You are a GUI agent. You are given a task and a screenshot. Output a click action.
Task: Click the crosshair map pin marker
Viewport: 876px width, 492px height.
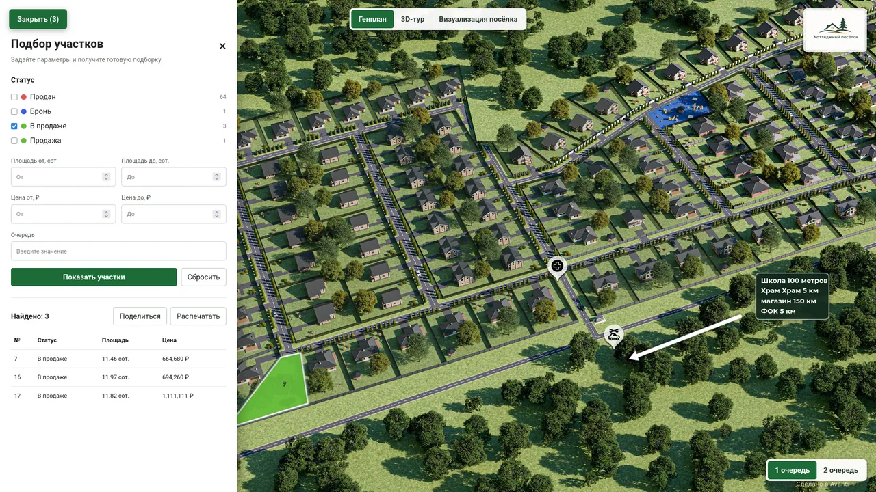(x=558, y=266)
